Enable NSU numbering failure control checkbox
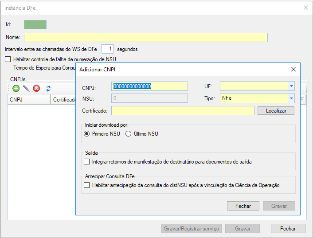Viewport: 313px width, 238px height. (8, 59)
